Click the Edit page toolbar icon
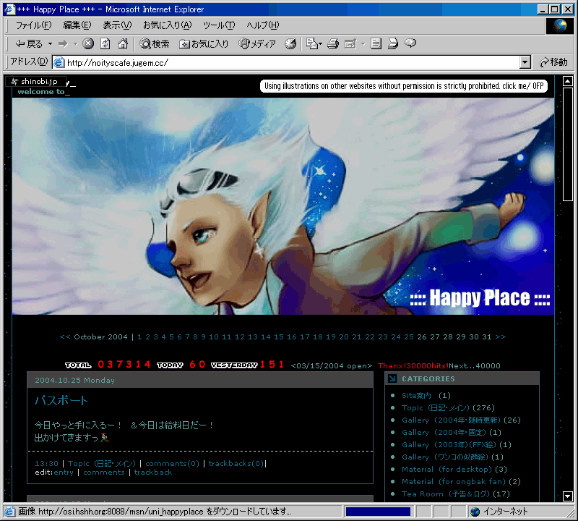This screenshot has width=578, height=521. point(350,44)
